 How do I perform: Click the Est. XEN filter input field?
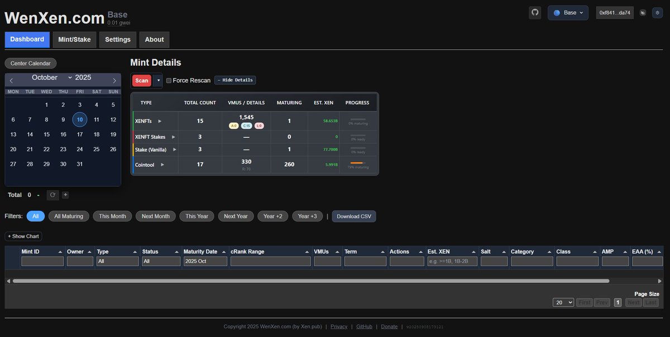pos(452,261)
